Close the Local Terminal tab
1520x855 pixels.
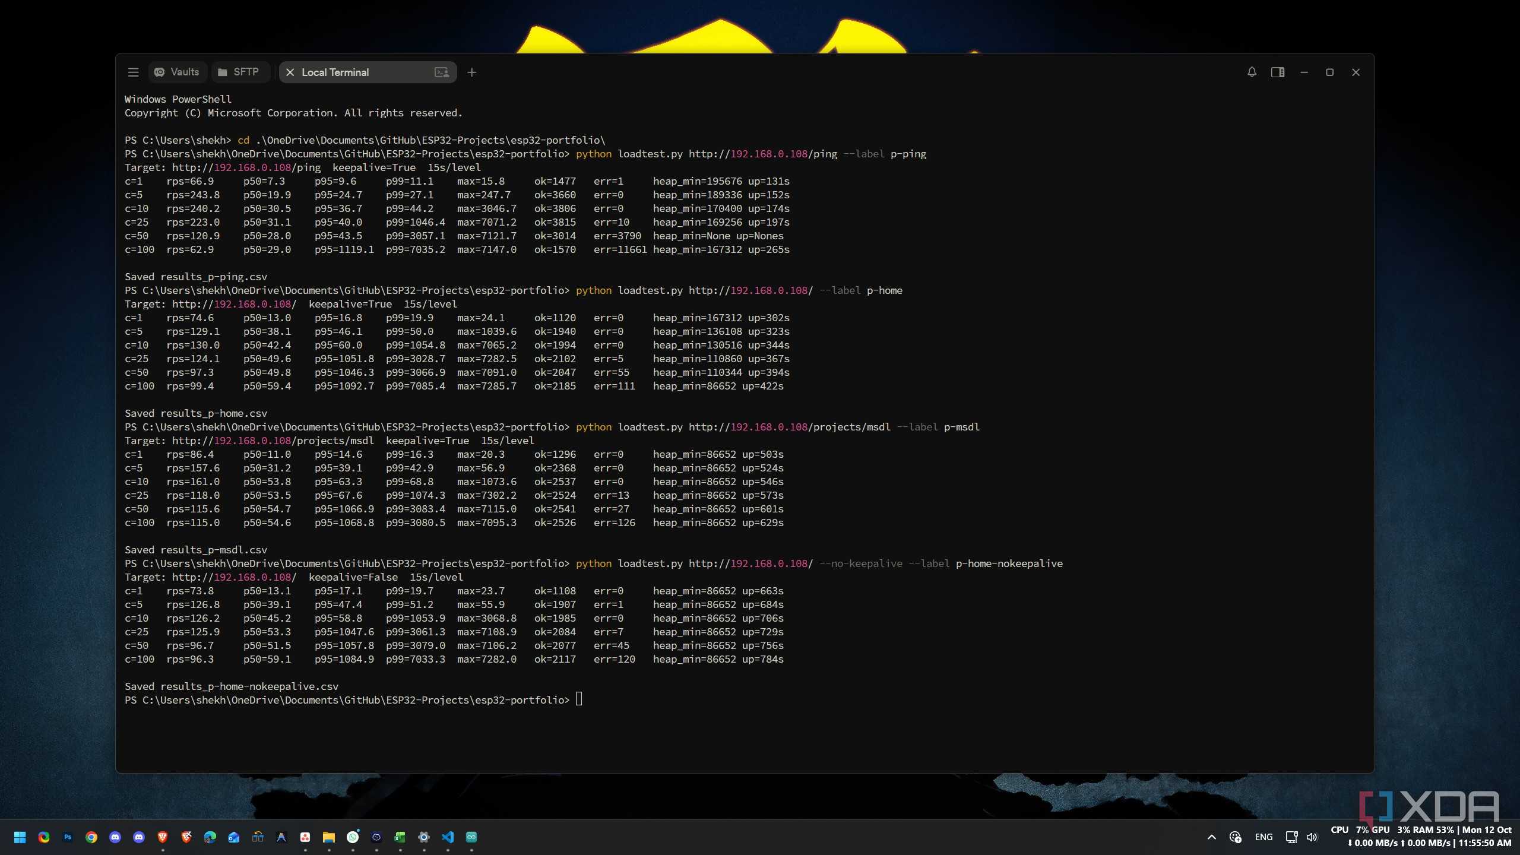coord(290,72)
